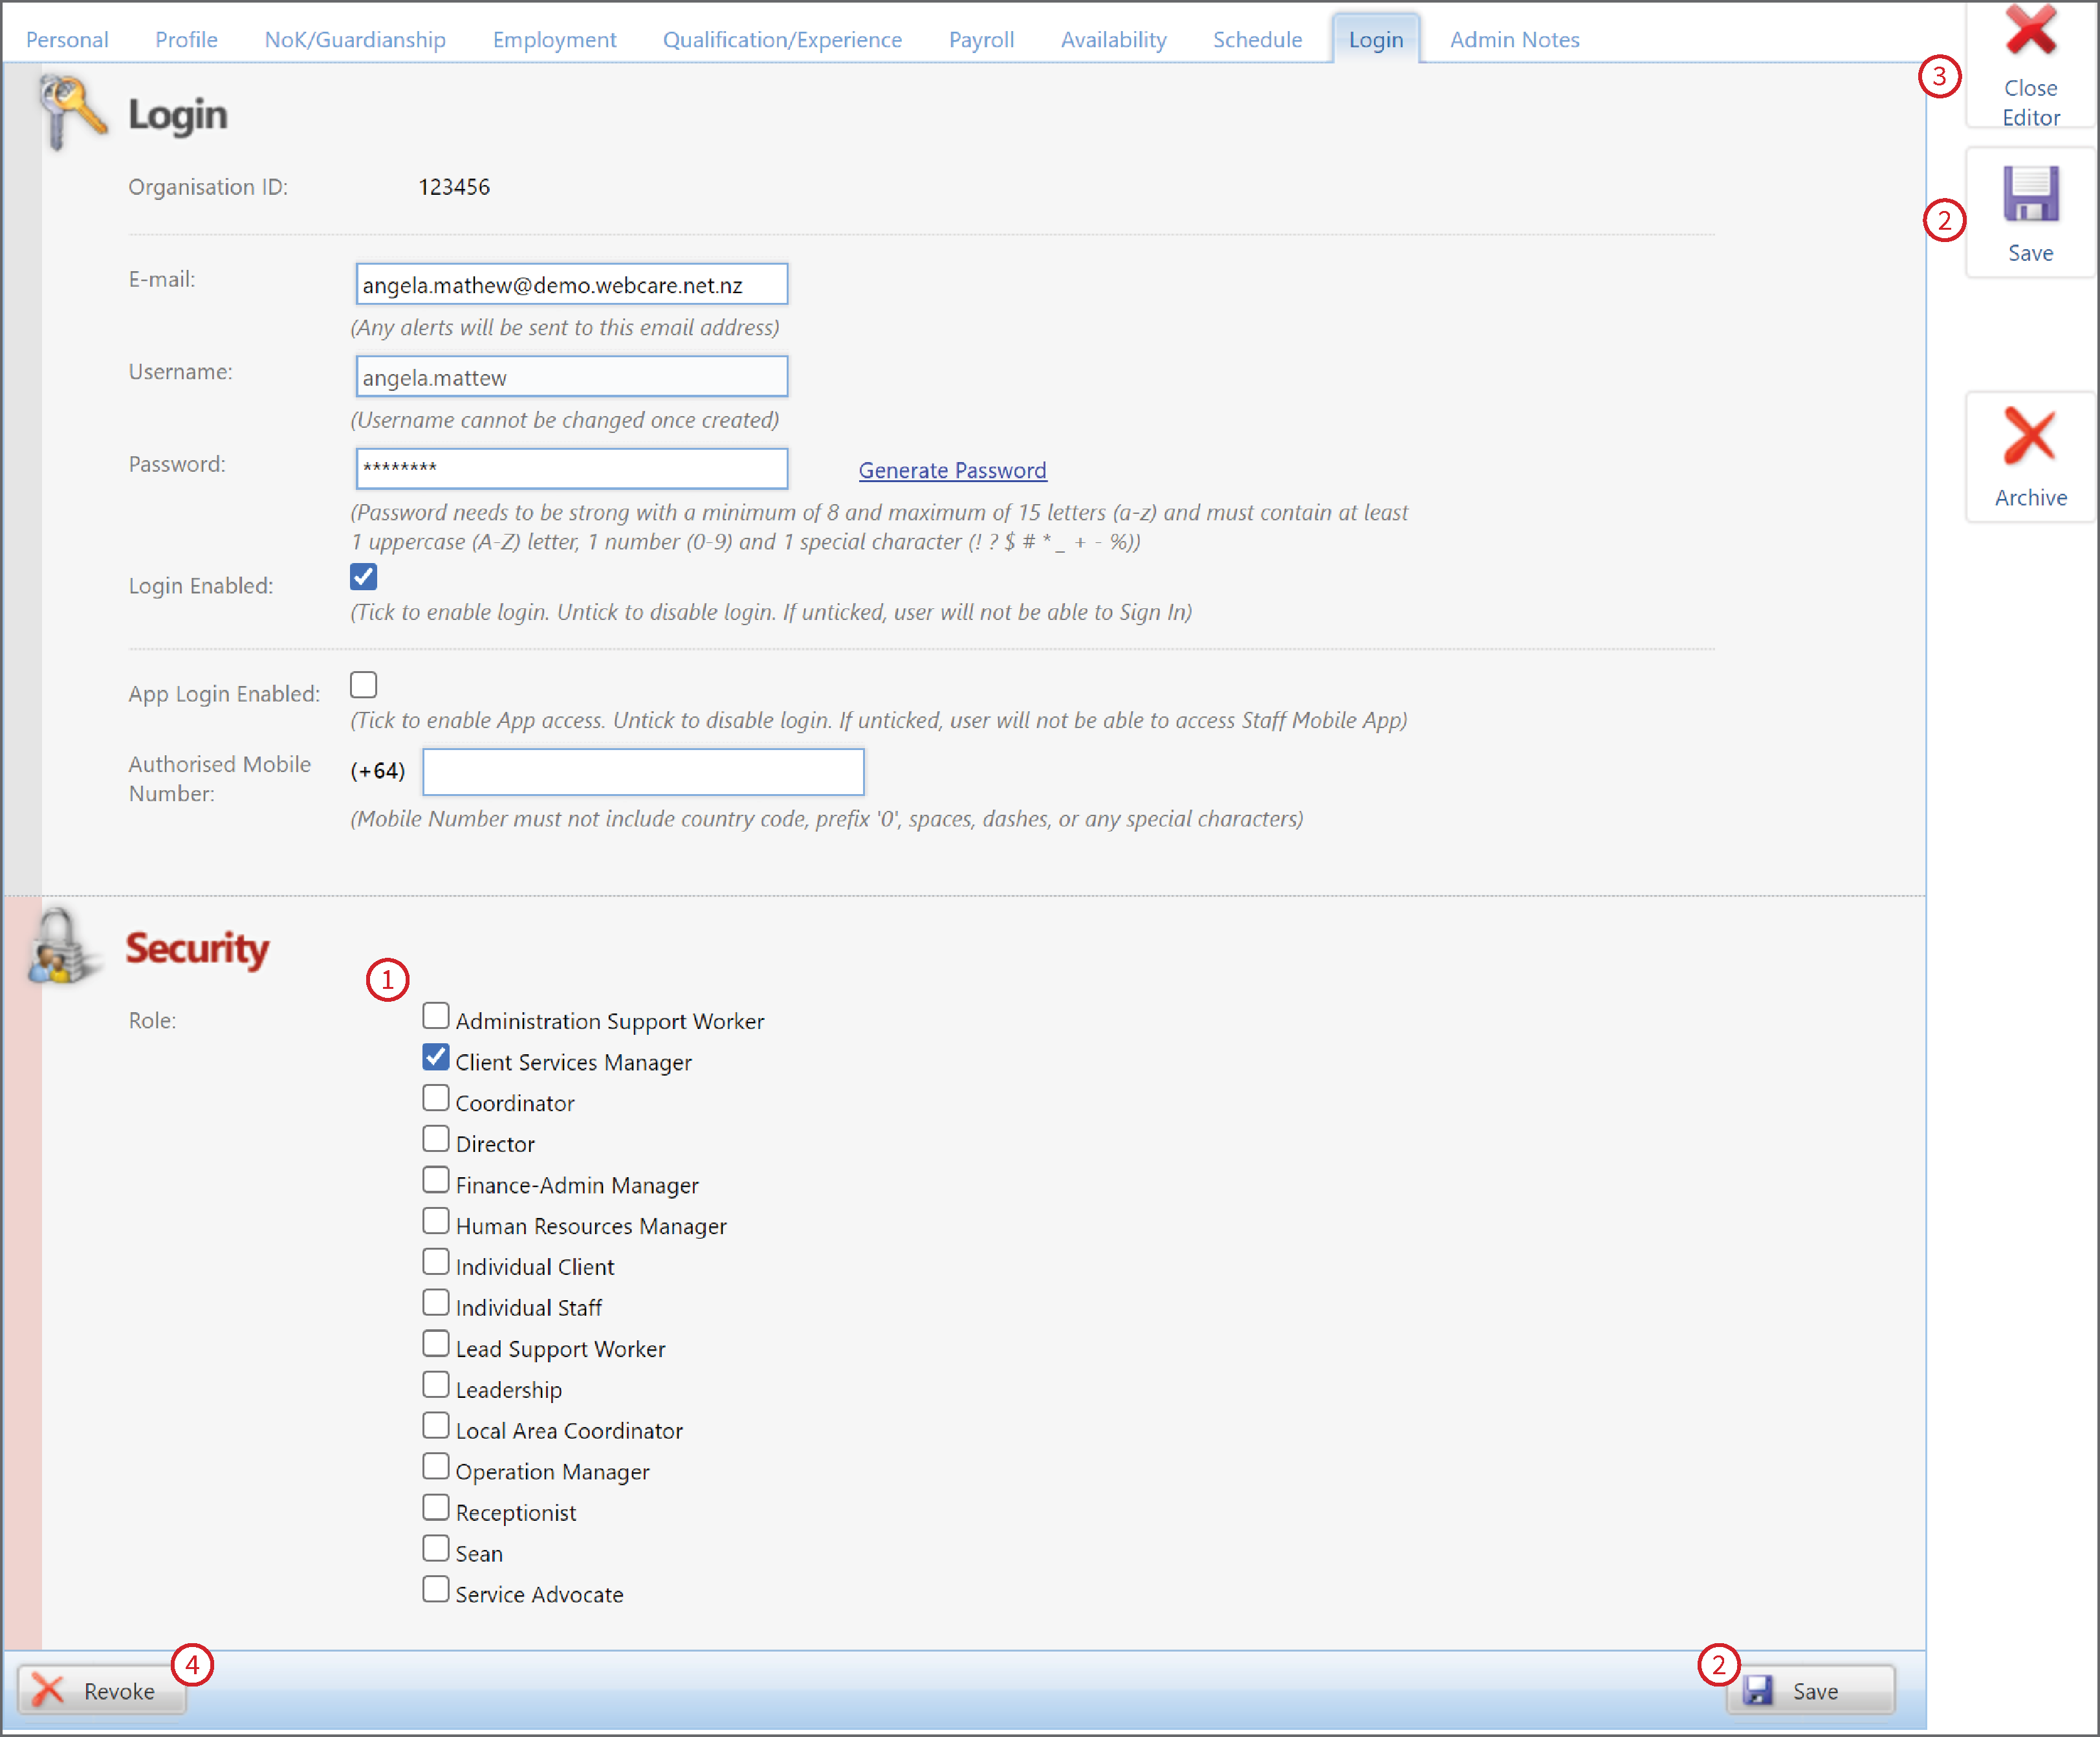
Task: Click into the Password input field
Action: pos(571,469)
